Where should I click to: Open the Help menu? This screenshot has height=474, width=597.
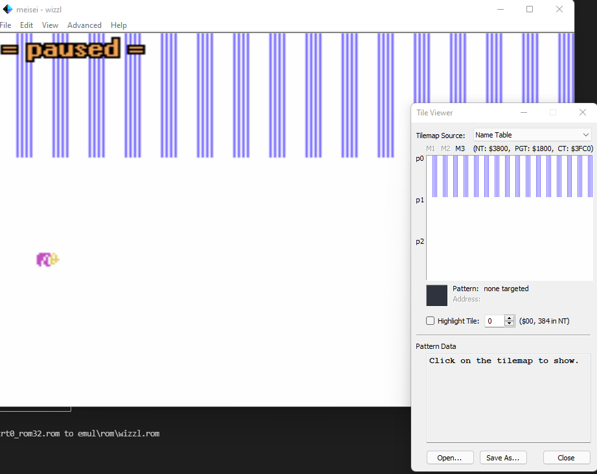[118, 25]
